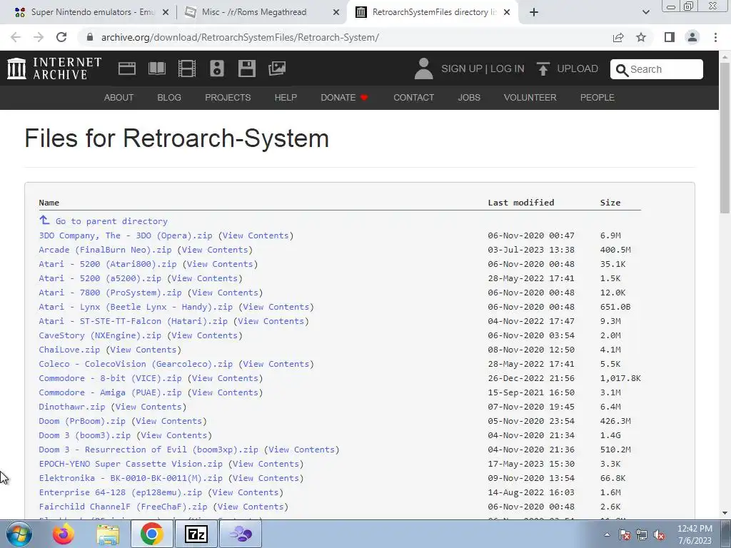
Task: Click the browser back arrow
Action: pyautogui.click(x=16, y=37)
